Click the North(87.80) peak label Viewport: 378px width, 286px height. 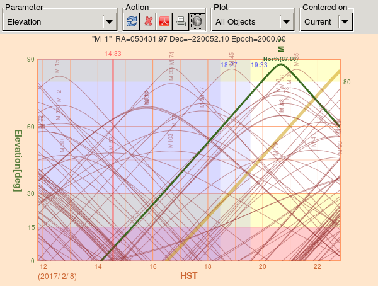tap(280, 59)
